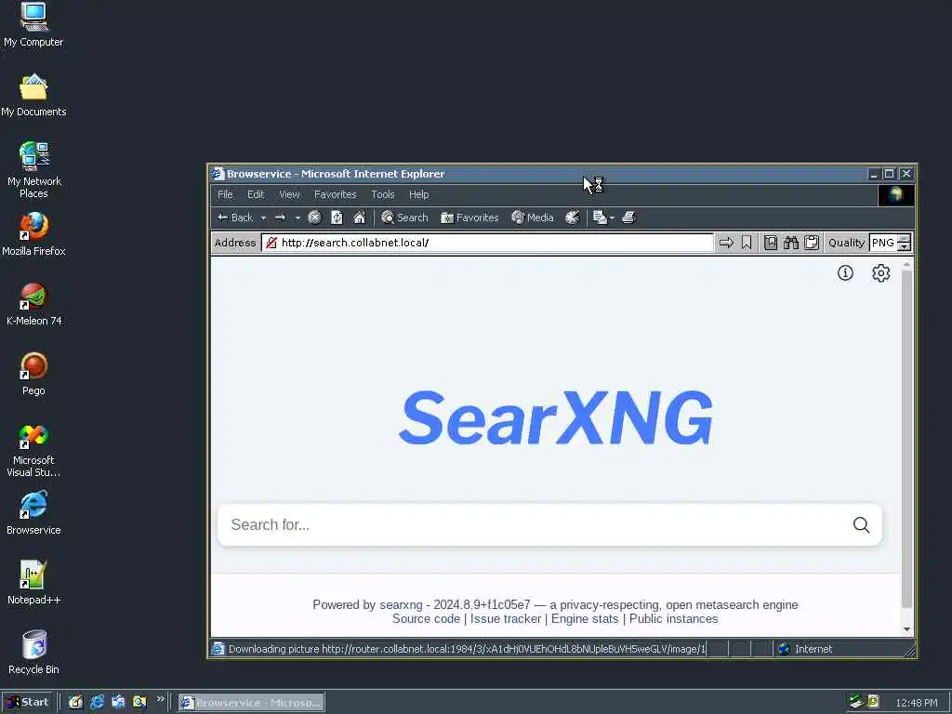Screen dimensions: 952x714
Task: Go to the Home page icon
Action: tap(360, 218)
